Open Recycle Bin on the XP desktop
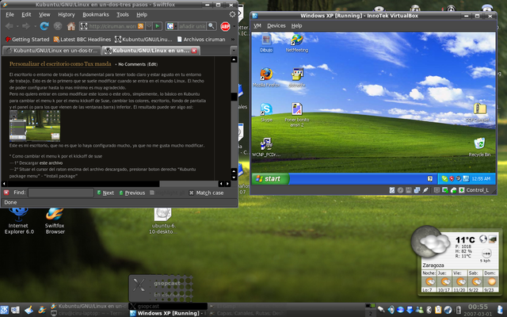 pyautogui.click(x=479, y=147)
